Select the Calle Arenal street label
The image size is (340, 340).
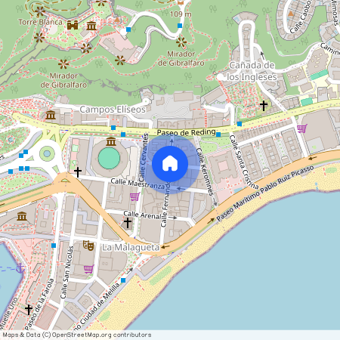pos(142,215)
